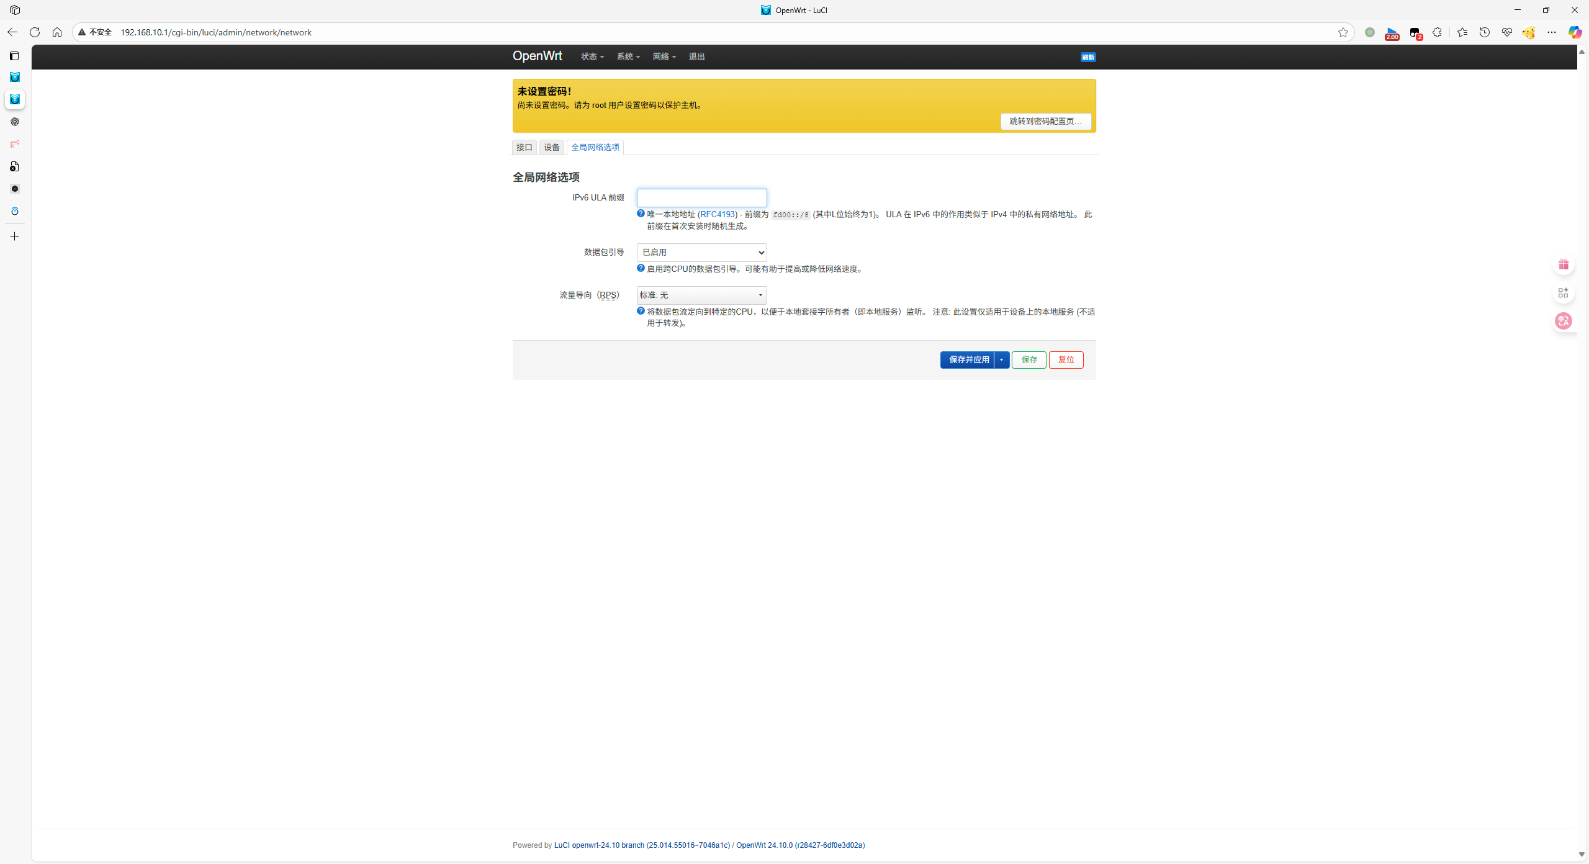Add this page to favorites with star icon
The image size is (1589, 864).
pyautogui.click(x=1343, y=32)
